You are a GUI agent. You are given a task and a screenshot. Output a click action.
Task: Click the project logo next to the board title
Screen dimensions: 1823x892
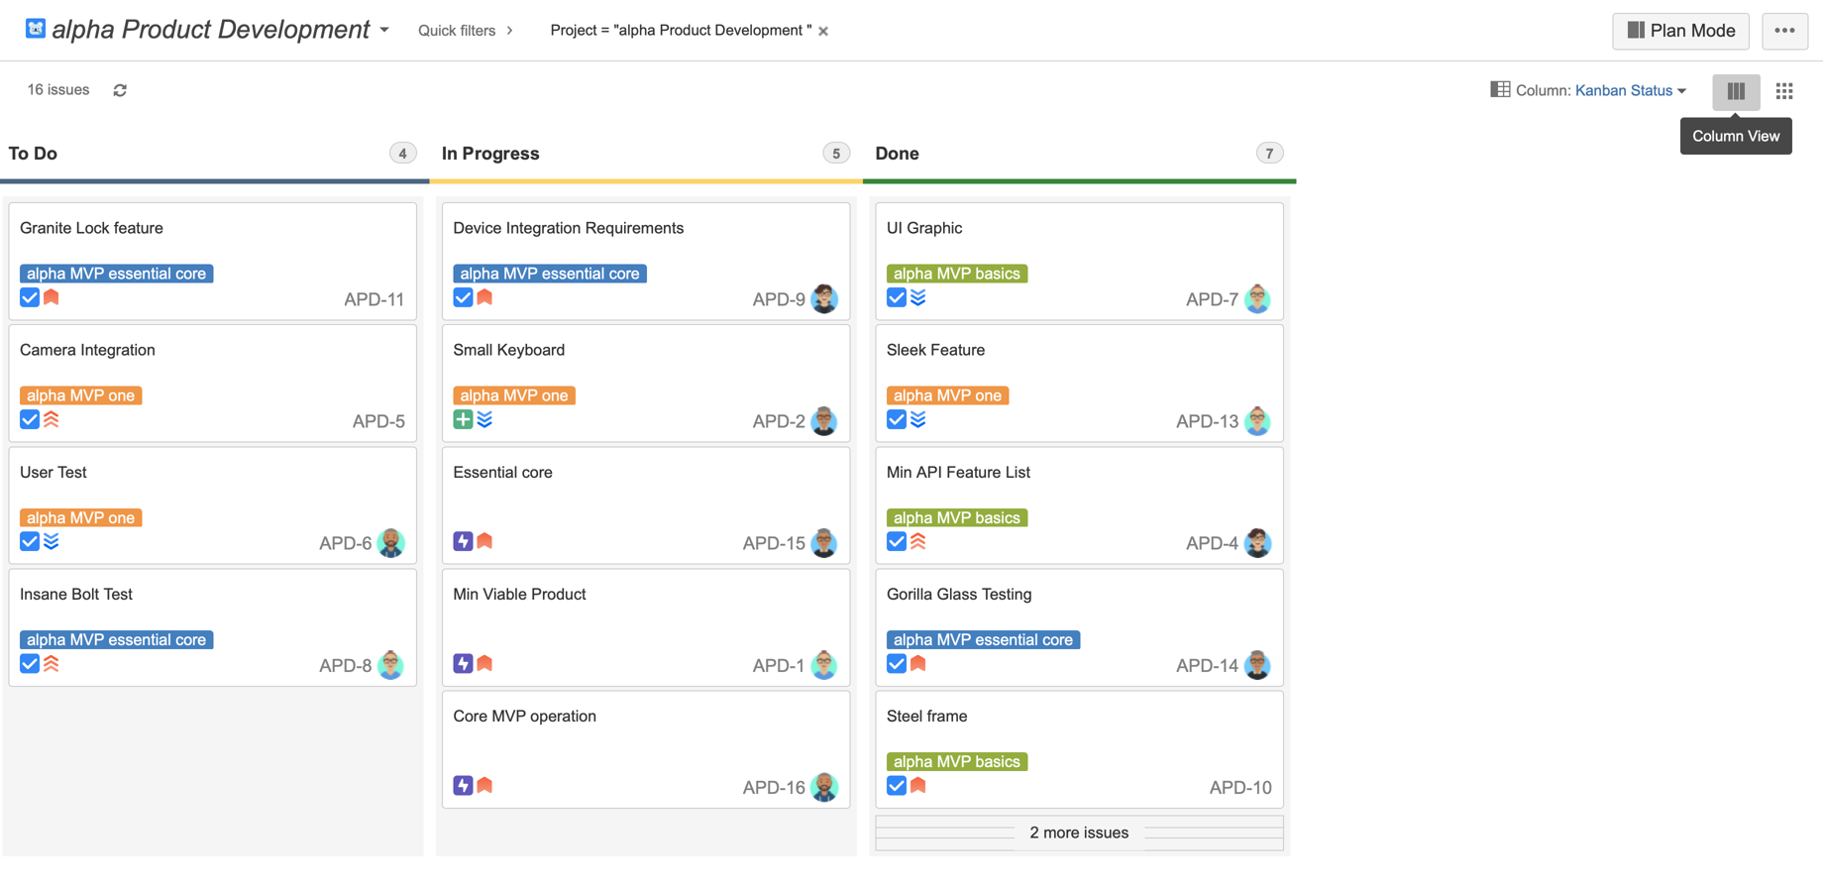36,28
